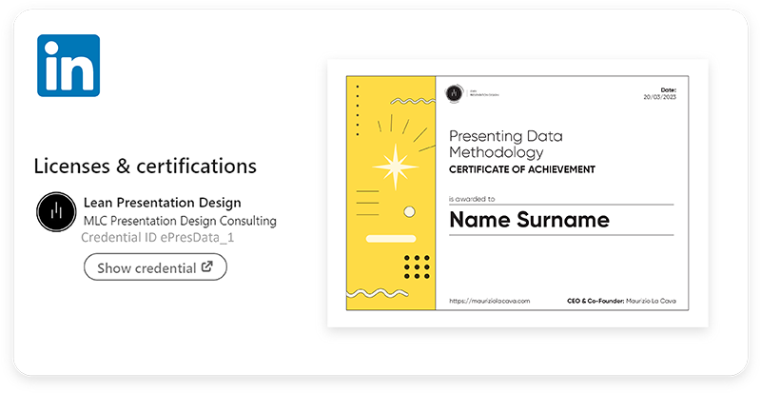The width and height of the screenshot is (761, 393).
Task: Click the Presenting Data Methodology title
Action: click(x=506, y=144)
